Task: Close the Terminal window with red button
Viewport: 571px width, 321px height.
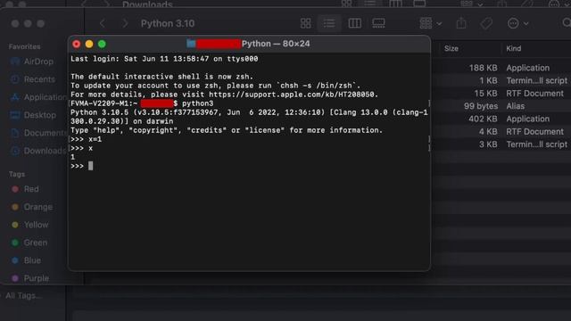Action: point(77,44)
